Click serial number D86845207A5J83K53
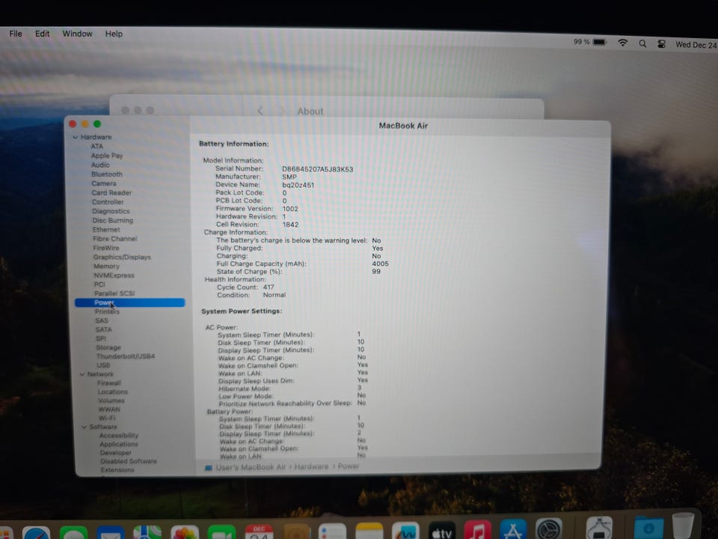The height and width of the screenshot is (539, 718). coord(317,169)
